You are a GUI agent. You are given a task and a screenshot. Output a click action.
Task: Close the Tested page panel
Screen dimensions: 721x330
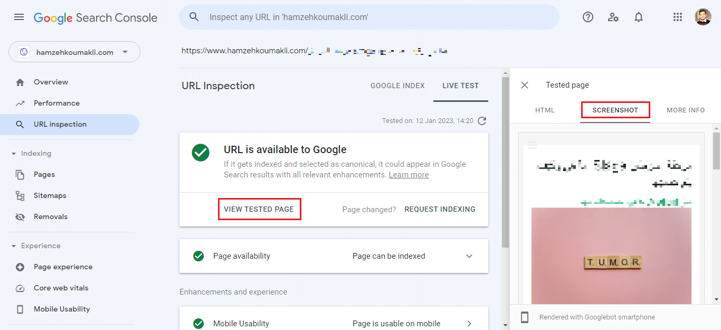pyautogui.click(x=524, y=85)
